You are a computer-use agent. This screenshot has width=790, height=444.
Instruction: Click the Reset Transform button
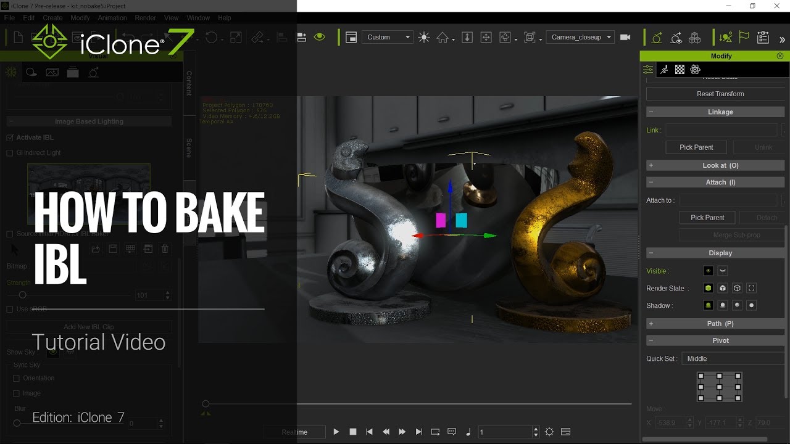pos(720,94)
